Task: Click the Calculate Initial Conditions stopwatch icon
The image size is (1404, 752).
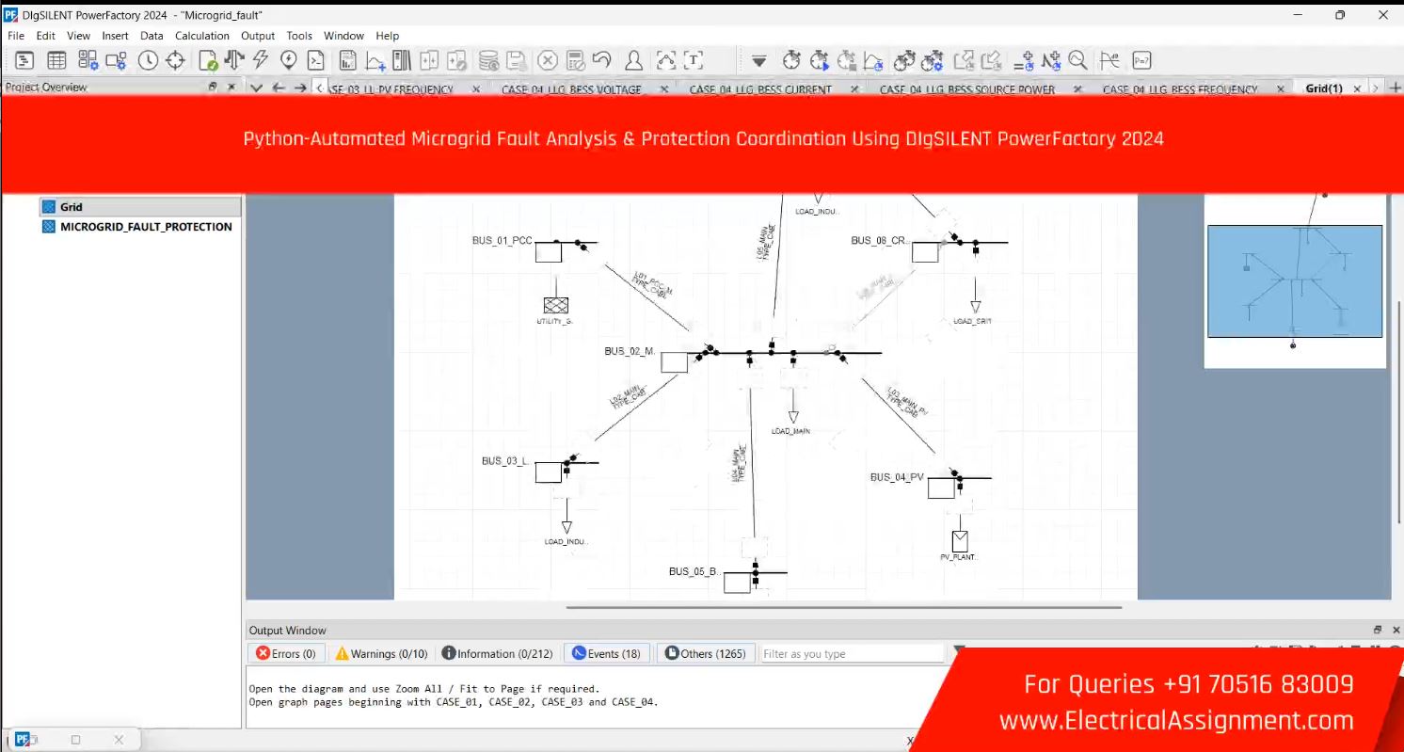Action: (x=791, y=60)
